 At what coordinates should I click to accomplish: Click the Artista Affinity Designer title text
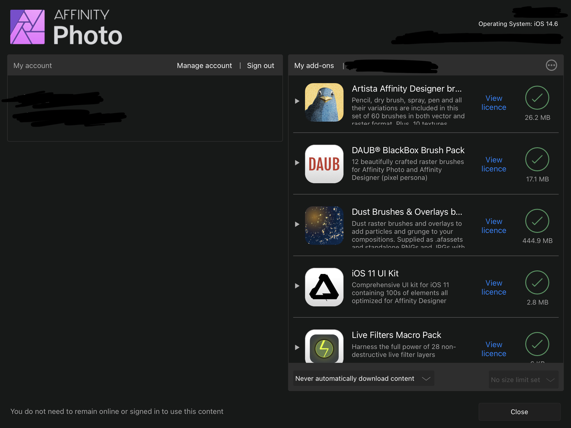407,89
